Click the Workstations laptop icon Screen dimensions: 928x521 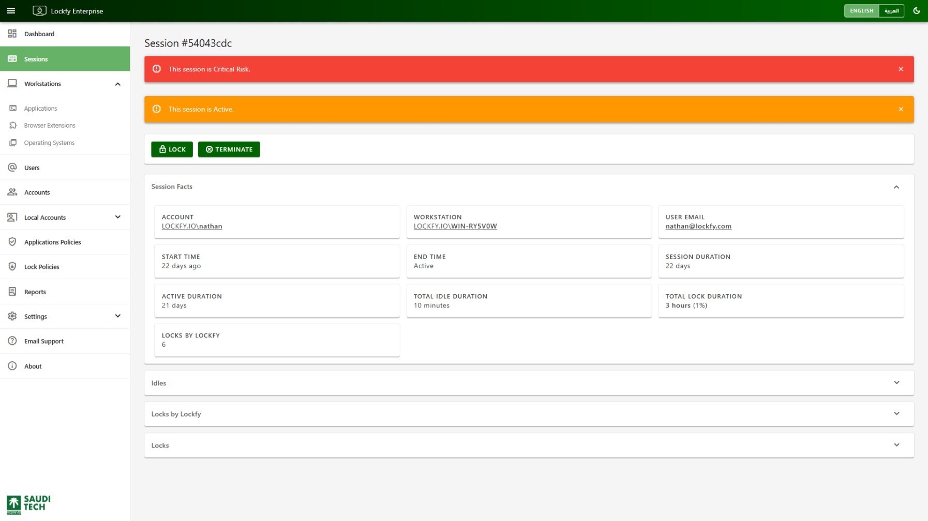coord(12,84)
